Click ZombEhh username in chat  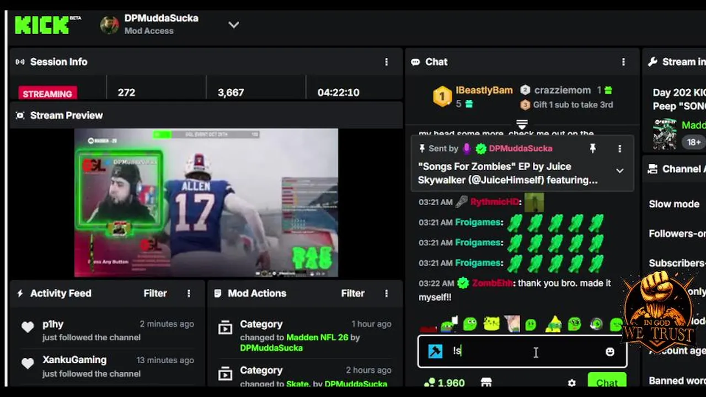click(493, 283)
